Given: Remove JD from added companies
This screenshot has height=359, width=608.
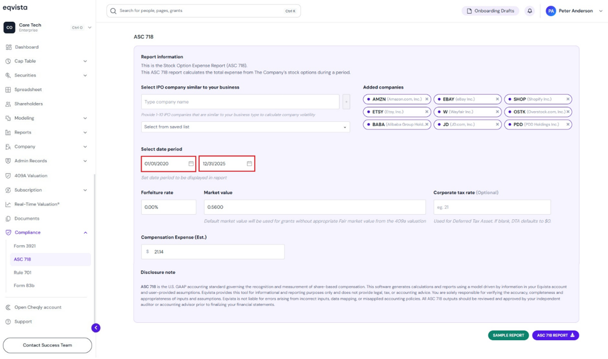Looking at the screenshot, I should (x=497, y=124).
